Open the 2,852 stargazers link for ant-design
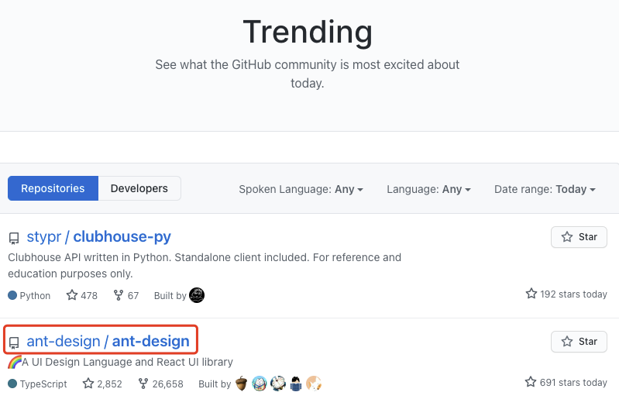Image resolution: width=619 pixels, height=406 pixels. [x=102, y=384]
